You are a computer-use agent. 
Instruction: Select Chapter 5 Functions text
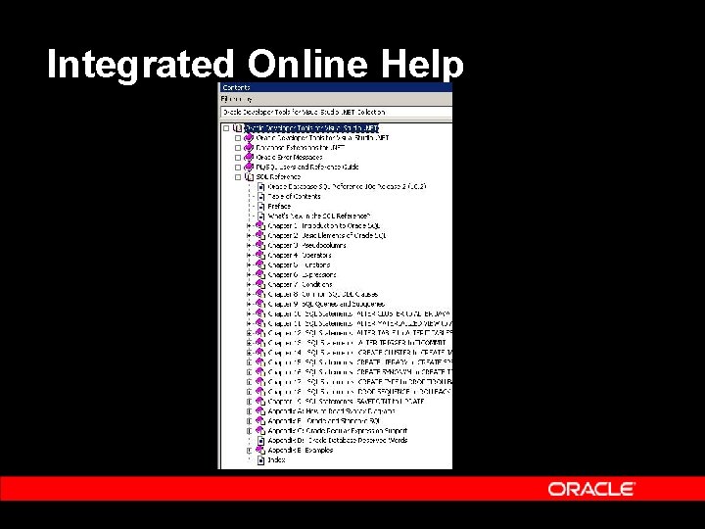coord(299,264)
